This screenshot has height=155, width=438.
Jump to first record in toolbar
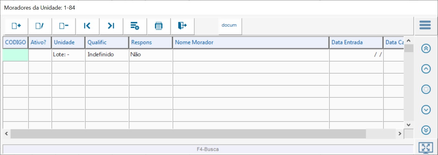coord(87,26)
